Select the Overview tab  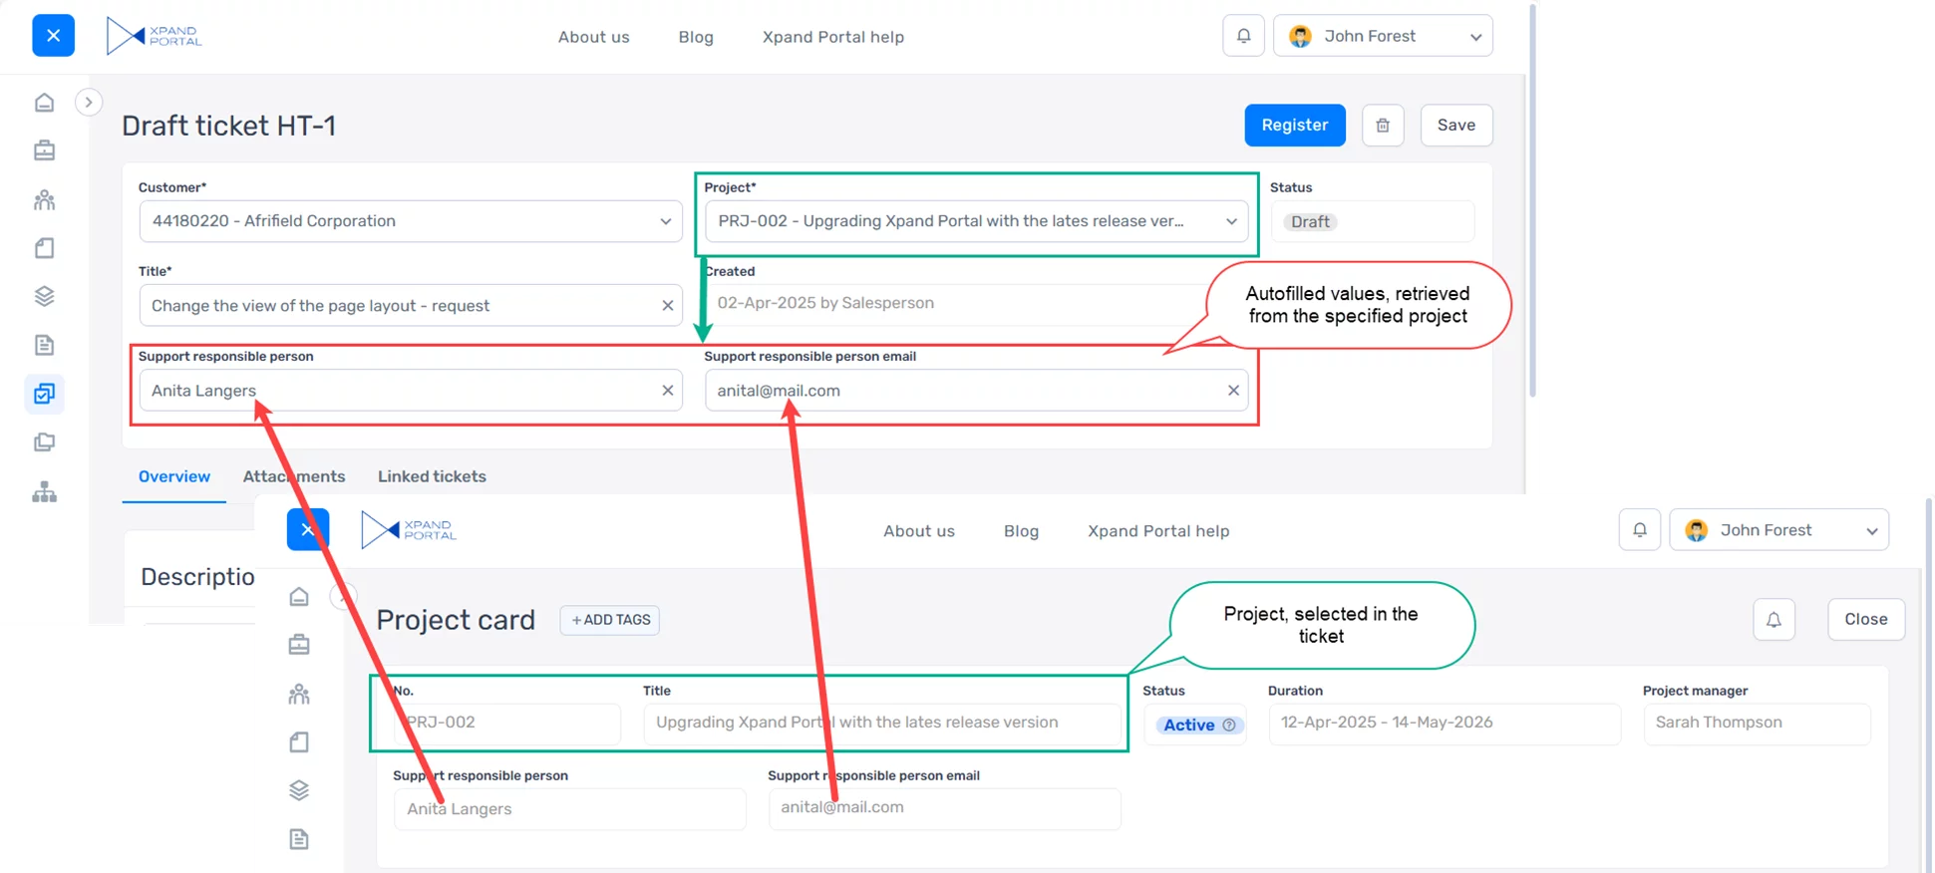(174, 476)
